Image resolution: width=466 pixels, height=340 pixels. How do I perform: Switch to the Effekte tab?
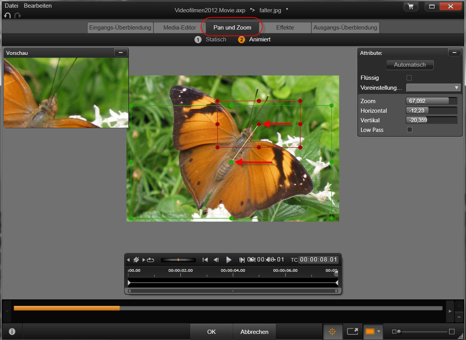[x=285, y=28]
